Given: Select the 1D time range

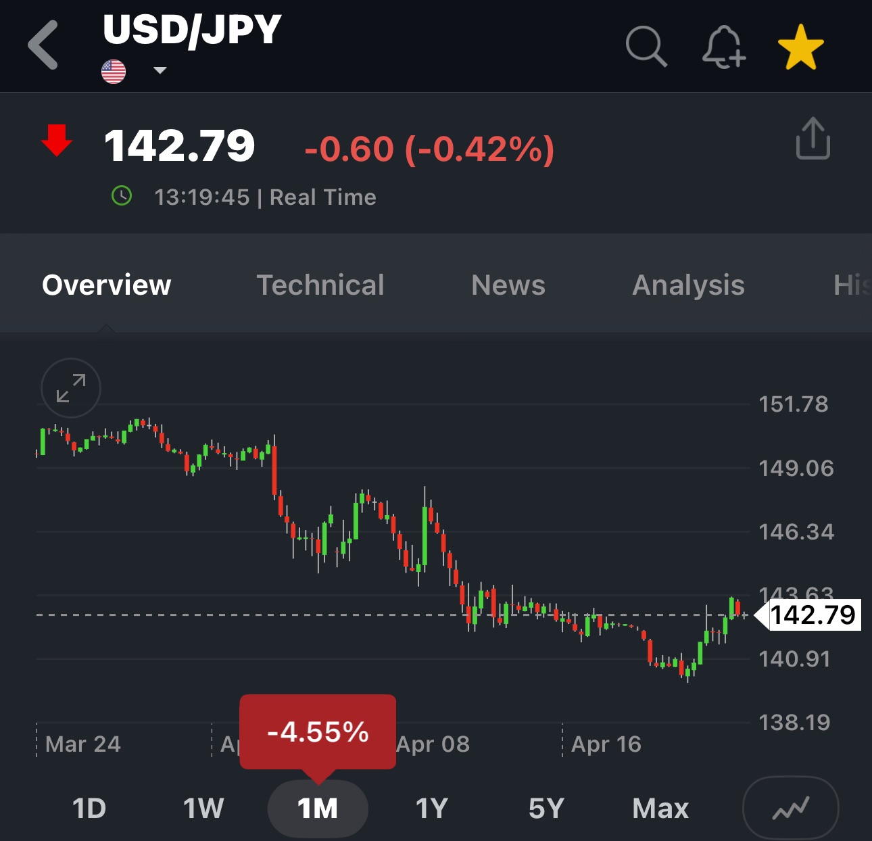Looking at the screenshot, I should click(x=89, y=808).
